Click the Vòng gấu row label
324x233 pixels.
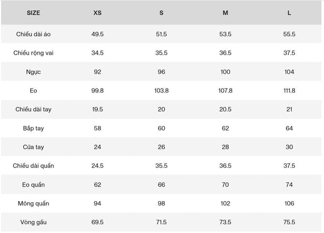[33, 222]
